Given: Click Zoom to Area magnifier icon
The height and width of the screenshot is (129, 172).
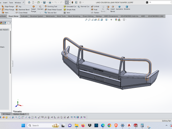Looking at the screenshot, I should click(89, 20).
